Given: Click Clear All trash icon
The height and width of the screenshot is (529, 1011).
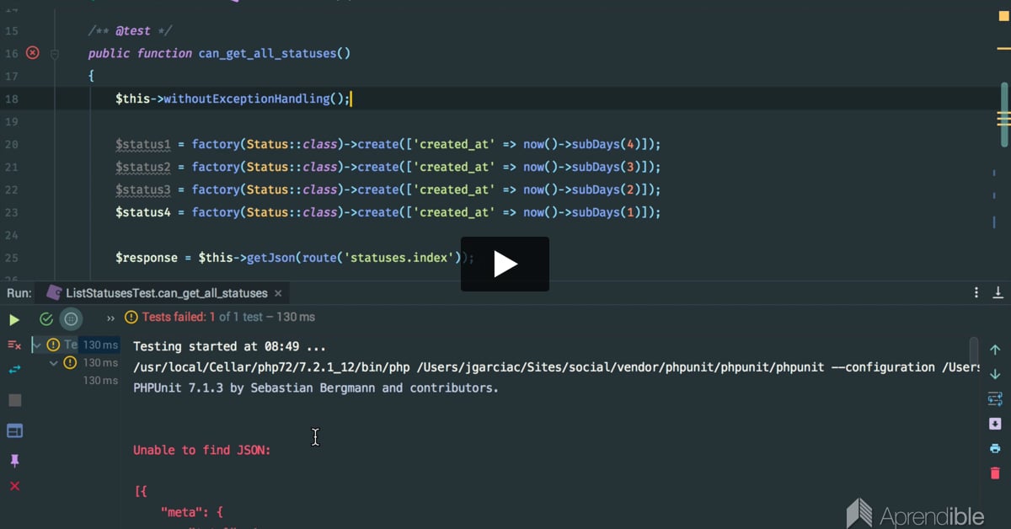Looking at the screenshot, I should 995,473.
